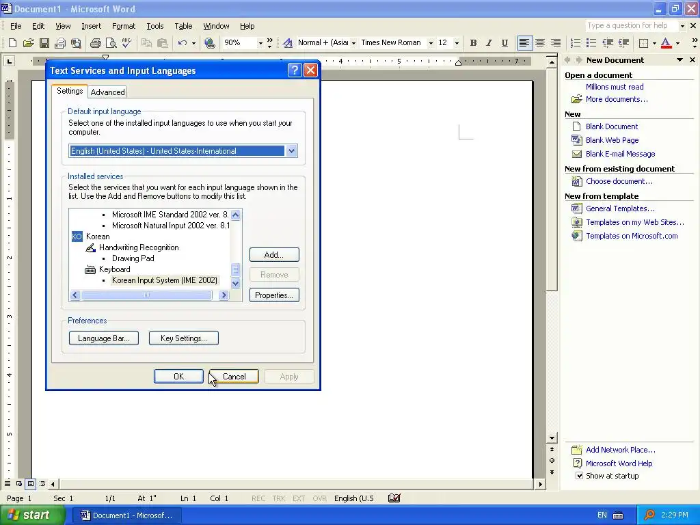Open Language Bar... preferences

(x=104, y=338)
